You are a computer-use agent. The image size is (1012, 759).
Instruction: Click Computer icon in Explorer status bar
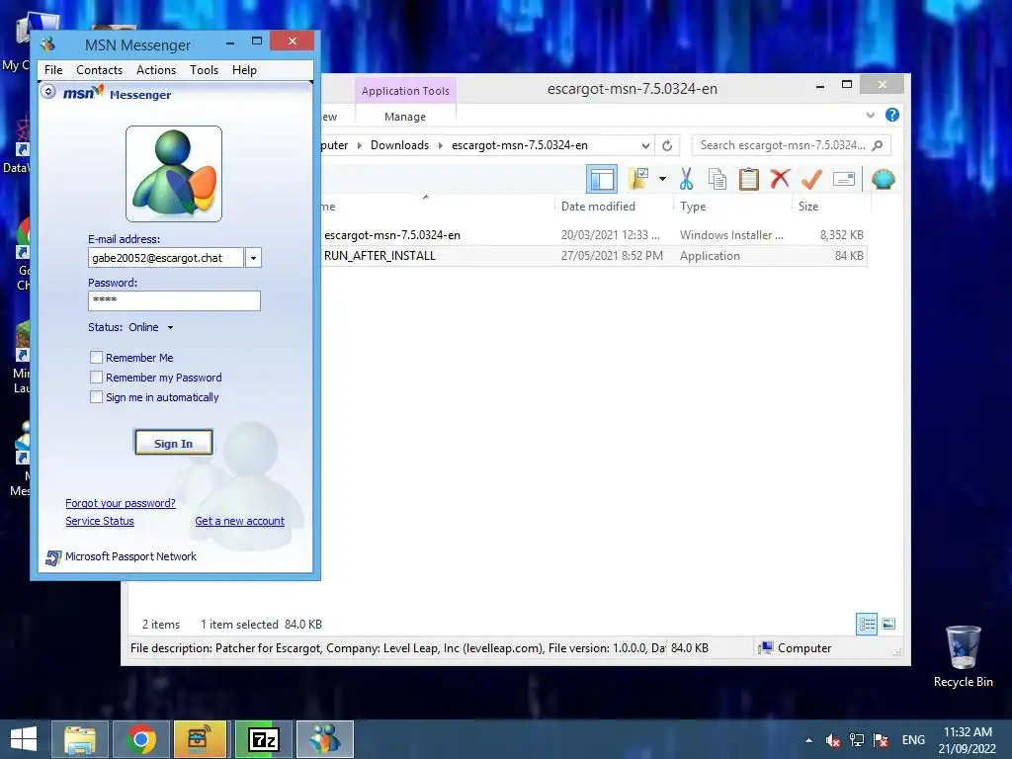point(766,648)
